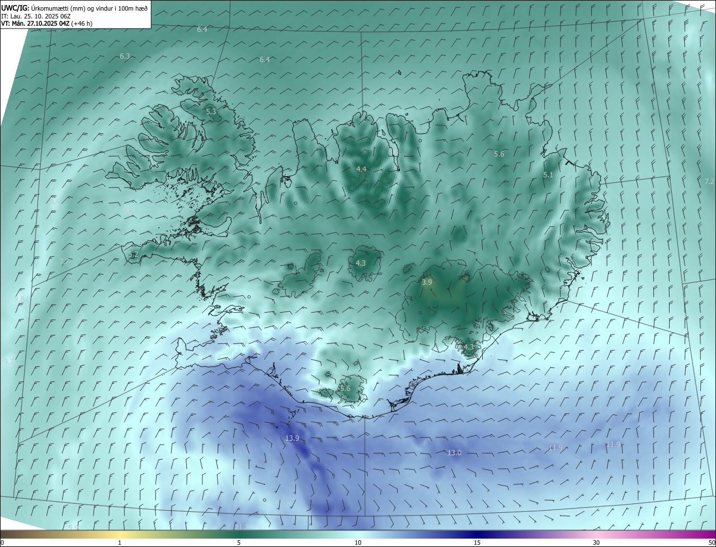Image resolution: width=716 pixels, height=547 pixels.
Task: Click the 13.9 maximum value label
Action: pos(293,438)
